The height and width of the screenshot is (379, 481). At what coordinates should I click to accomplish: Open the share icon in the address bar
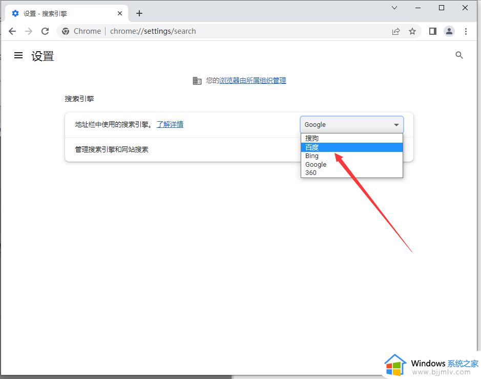396,31
